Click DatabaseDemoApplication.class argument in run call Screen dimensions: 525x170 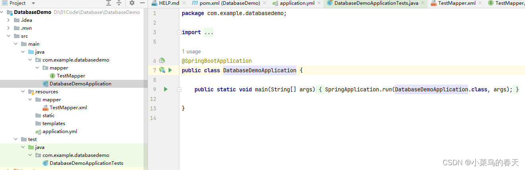(x=441, y=89)
